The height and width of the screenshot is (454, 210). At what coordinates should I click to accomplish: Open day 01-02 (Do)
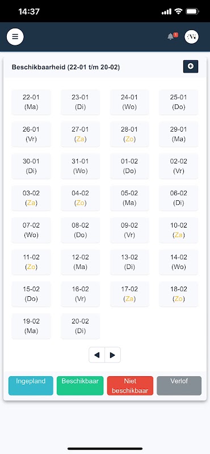129,166
